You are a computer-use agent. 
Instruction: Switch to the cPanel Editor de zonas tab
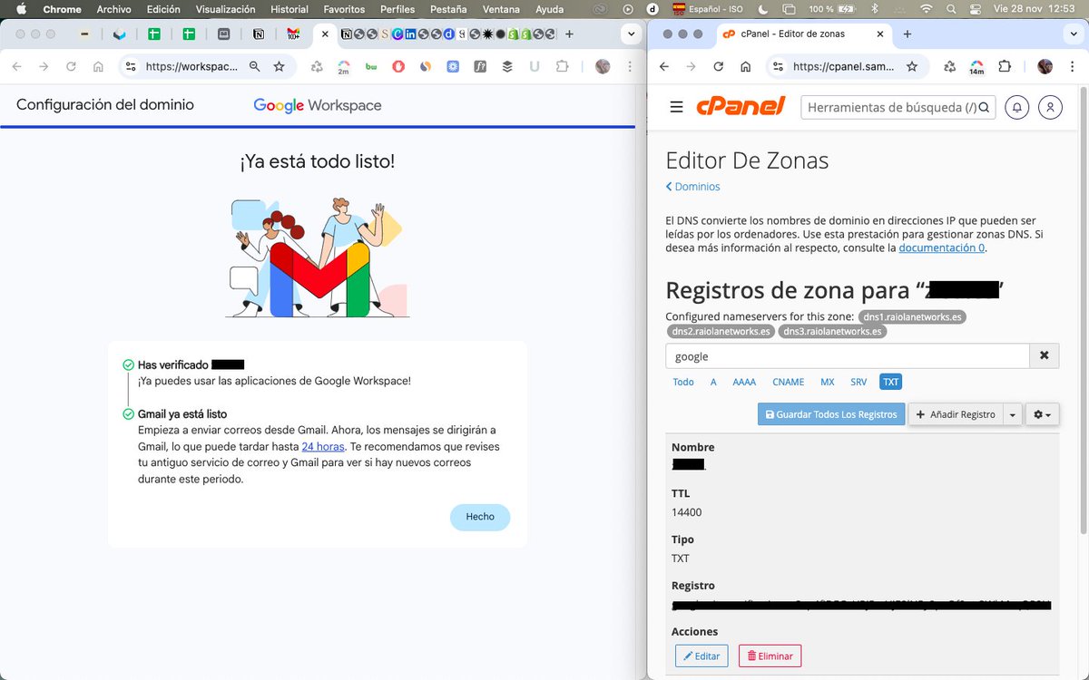pyautogui.click(x=794, y=34)
